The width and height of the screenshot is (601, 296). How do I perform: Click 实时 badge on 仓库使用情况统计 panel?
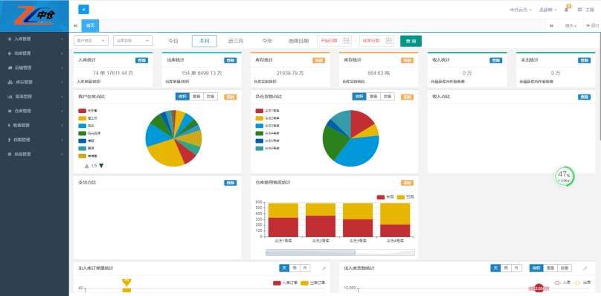(407, 183)
